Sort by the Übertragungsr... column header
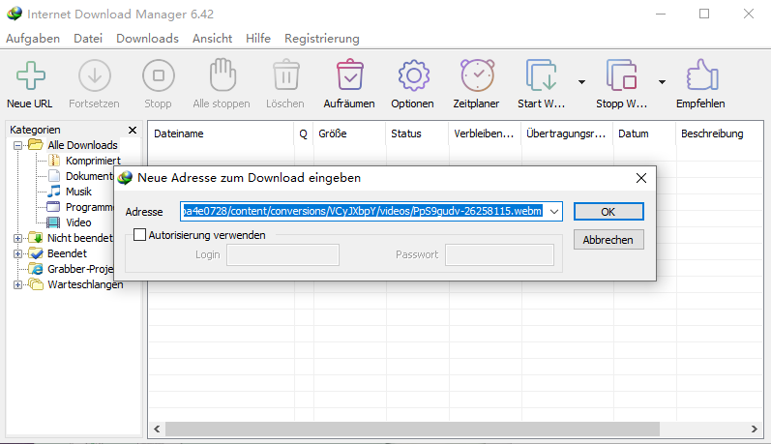The height and width of the screenshot is (444, 771). (x=567, y=133)
